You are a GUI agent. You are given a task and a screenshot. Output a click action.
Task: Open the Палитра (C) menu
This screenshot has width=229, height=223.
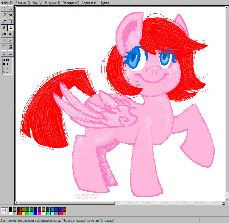[71, 3]
